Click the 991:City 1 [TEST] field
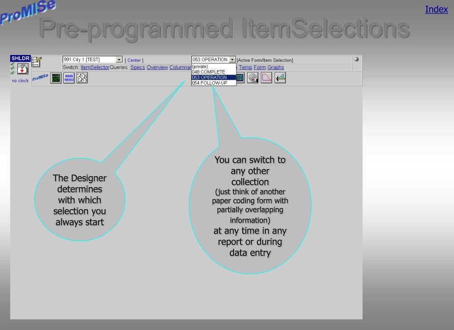Image resolution: width=454 pixels, height=330 pixels. pos(93,59)
